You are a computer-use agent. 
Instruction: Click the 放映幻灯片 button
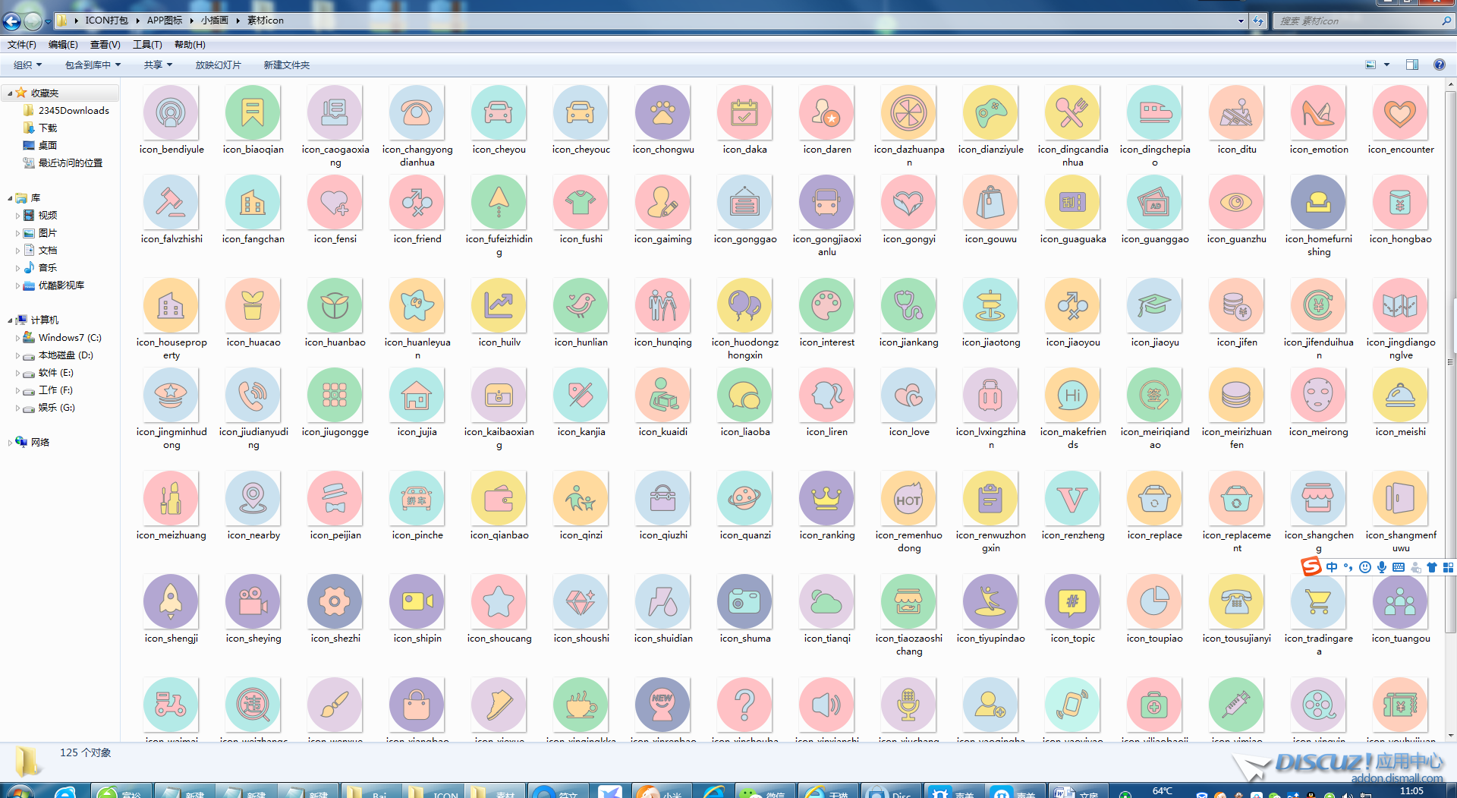pyautogui.click(x=218, y=65)
